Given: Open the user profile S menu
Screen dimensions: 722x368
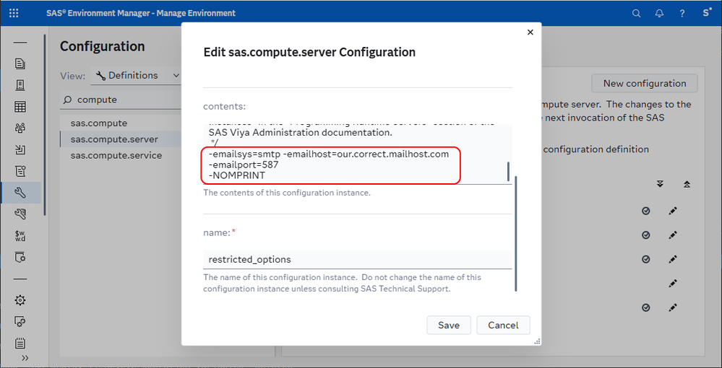Looking at the screenshot, I should (707, 13).
